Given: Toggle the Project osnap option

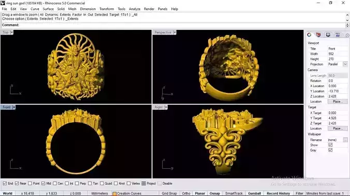Looking at the screenshot, I should pyautogui.click(x=143, y=183).
